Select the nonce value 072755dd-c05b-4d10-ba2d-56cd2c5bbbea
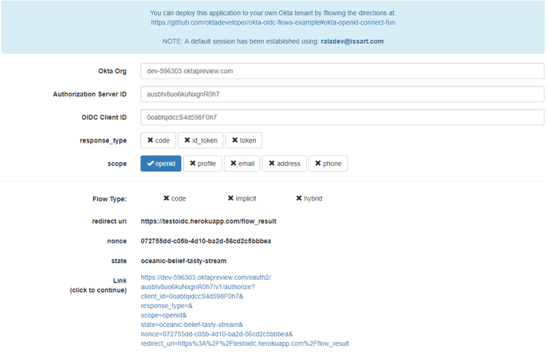The image size is (548, 353). pos(206,241)
